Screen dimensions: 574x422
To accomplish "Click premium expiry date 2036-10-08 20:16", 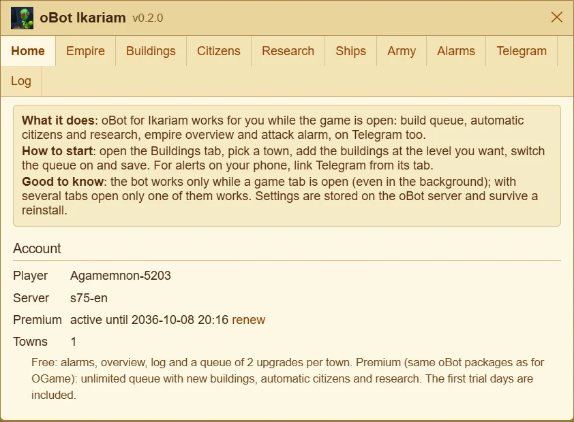I will (x=180, y=320).
